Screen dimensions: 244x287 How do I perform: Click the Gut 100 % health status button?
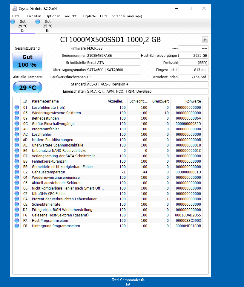tap(27, 62)
